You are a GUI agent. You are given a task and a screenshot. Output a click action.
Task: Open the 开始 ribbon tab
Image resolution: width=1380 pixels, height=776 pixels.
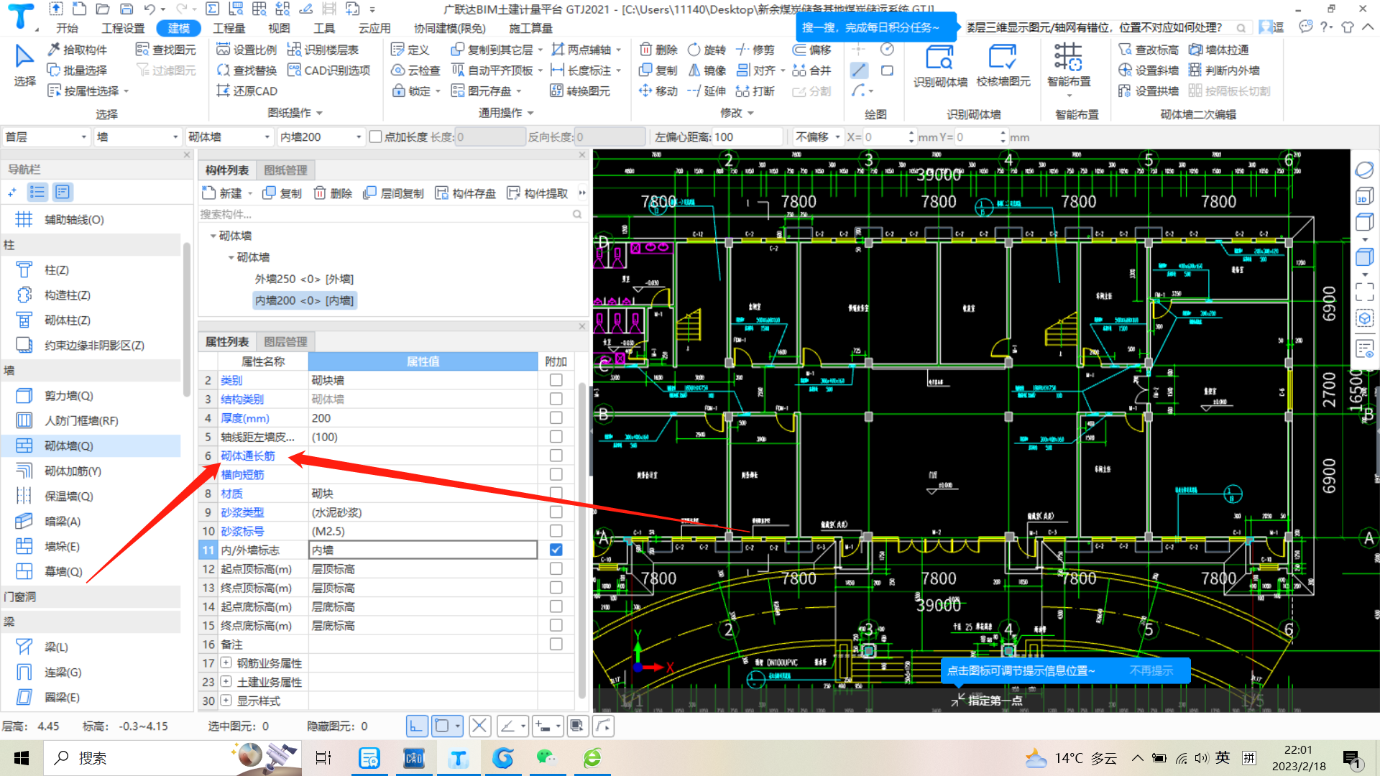(x=67, y=28)
